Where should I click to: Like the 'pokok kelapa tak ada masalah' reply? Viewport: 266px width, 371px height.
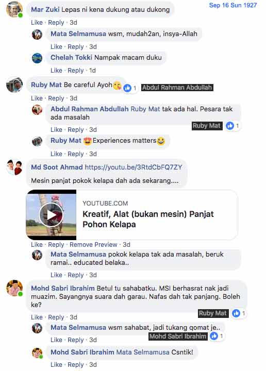pyautogui.click(x=56, y=275)
